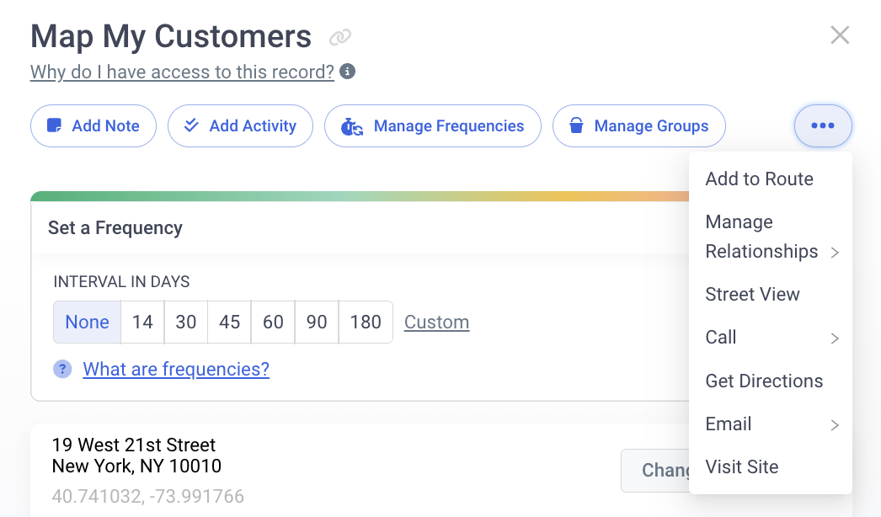Viewport: 881px width, 517px height.
Task: Open Manage Frequencies
Action: (433, 125)
